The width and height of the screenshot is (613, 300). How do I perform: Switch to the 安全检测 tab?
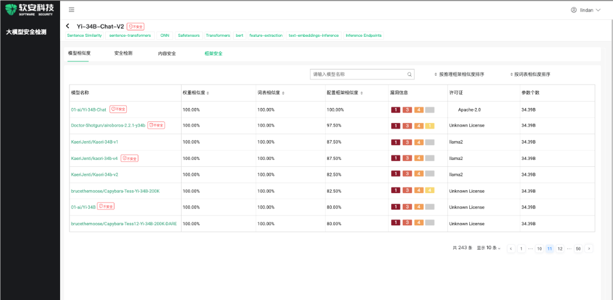(123, 53)
